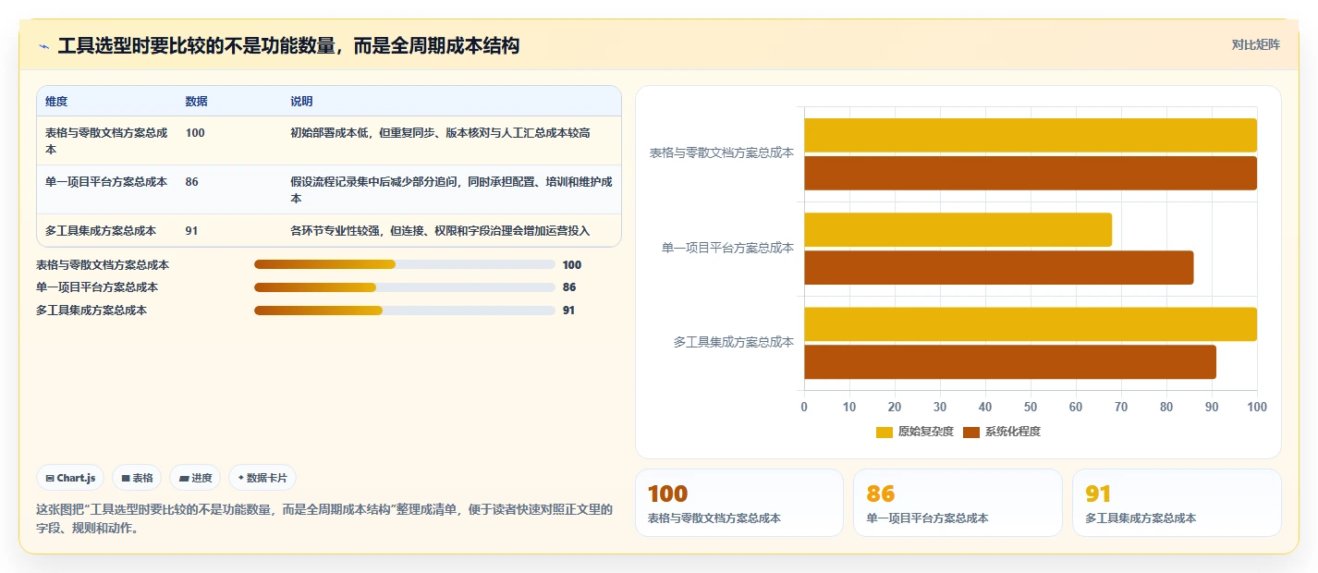Click the footer paragraph starting 这张图把
Screen dimensions: 1318x573
pyautogui.click(x=324, y=518)
